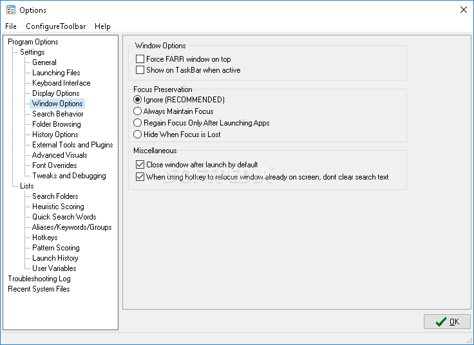Select the Lists tree node
Image resolution: width=474 pixels, height=345 pixels.
[x=27, y=186]
